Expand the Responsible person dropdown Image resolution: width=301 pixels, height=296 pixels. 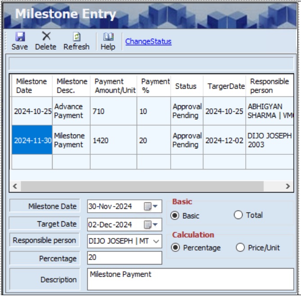(x=156, y=241)
